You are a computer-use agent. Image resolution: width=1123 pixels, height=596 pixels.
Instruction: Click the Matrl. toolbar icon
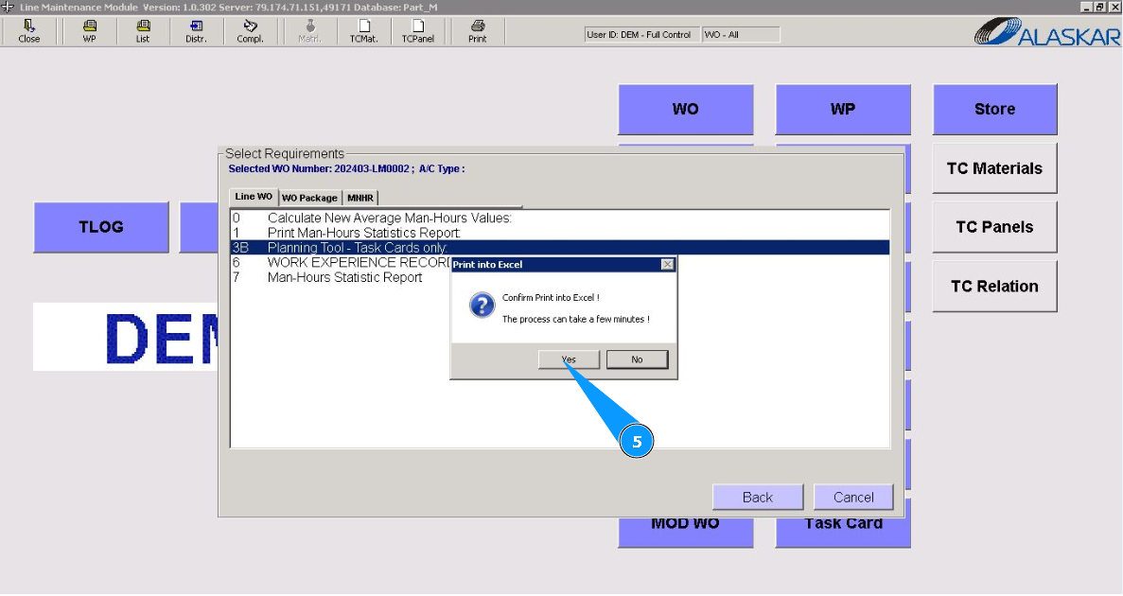click(309, 31)
